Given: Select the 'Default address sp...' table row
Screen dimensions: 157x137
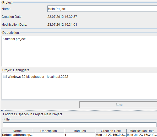Looking at the screenshot, I should pos(79,135).
